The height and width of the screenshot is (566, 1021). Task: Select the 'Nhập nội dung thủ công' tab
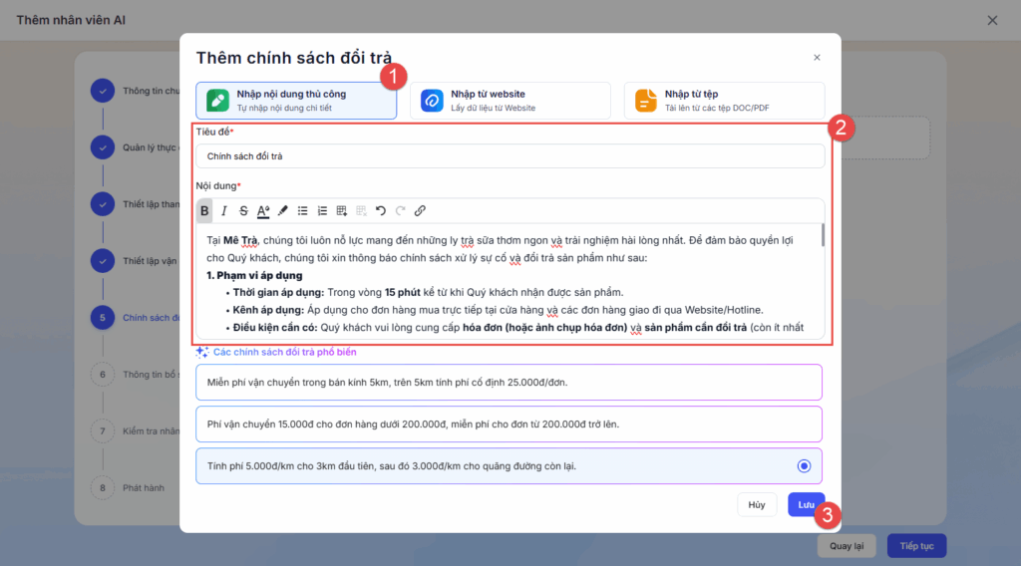[x=296, y=101]
